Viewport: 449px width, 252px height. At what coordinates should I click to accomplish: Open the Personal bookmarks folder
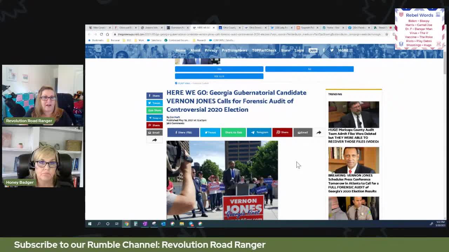pyautogui.click(x=113, y=40)
